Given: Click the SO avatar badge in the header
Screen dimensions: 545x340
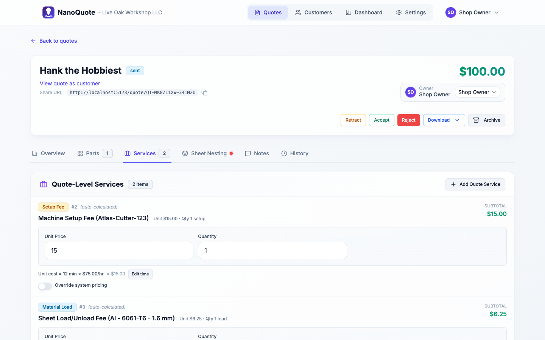Looking at the screenshot, I should point(450,12).
